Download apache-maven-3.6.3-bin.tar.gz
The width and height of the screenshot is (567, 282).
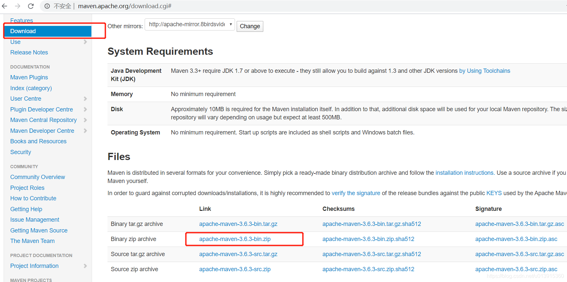coord(238,224)
